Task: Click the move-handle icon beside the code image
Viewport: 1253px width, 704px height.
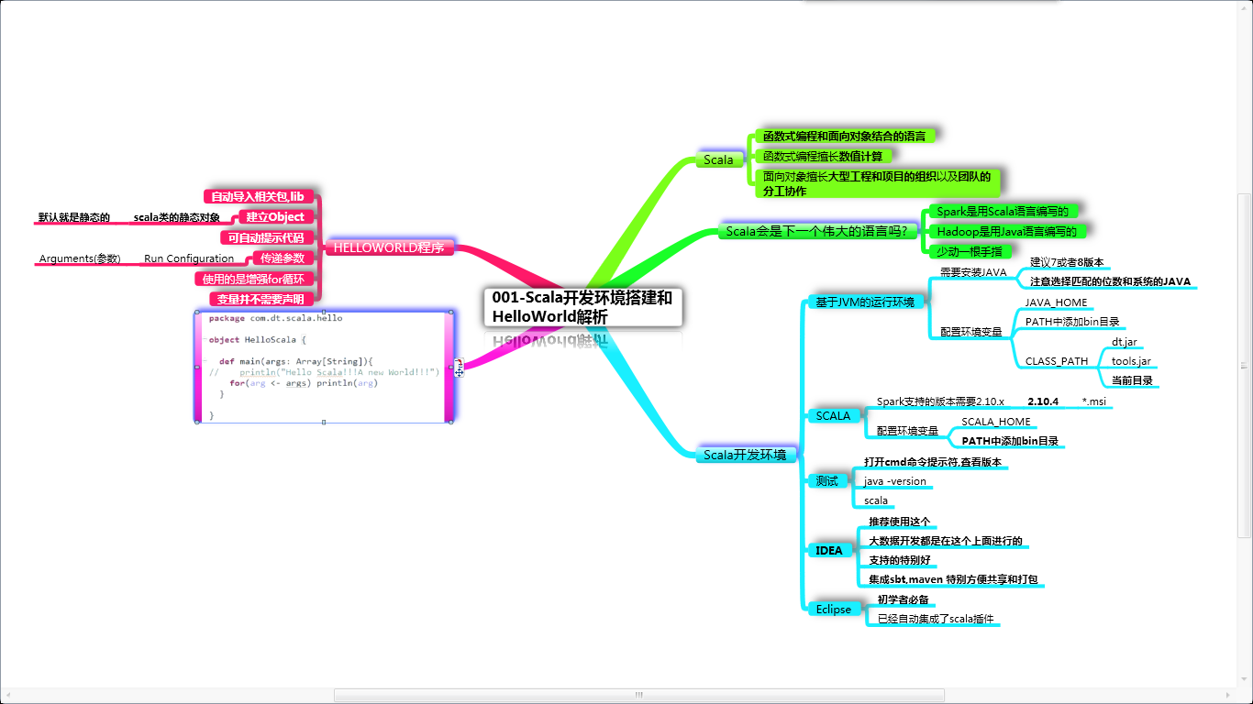Action: pos(459,367)
